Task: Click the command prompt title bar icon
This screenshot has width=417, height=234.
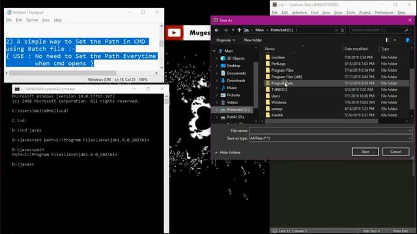Action: coord(17,89)
